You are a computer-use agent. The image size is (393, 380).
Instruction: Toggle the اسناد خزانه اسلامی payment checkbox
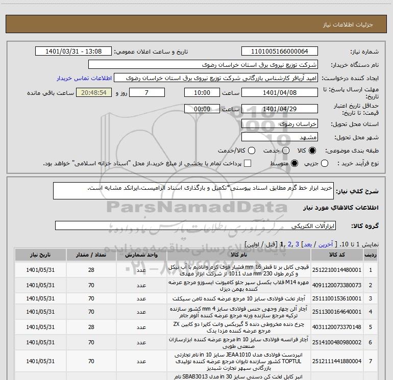pyautogui.click(x=248, y=163)
